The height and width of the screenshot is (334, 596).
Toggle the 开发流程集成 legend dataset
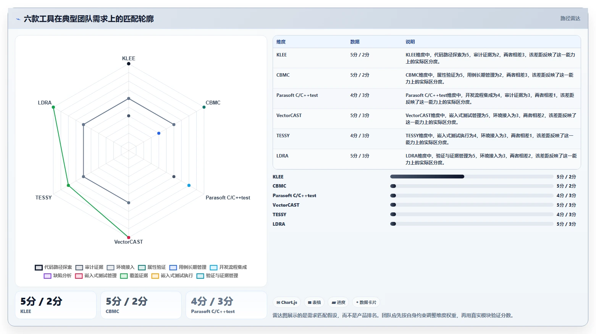point(228,267)
